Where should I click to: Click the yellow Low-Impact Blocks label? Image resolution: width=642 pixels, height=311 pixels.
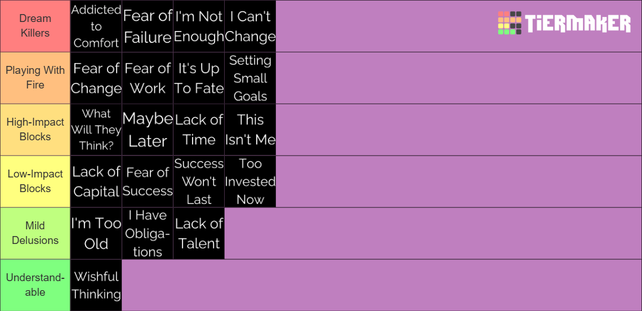[x=35, y=181]
